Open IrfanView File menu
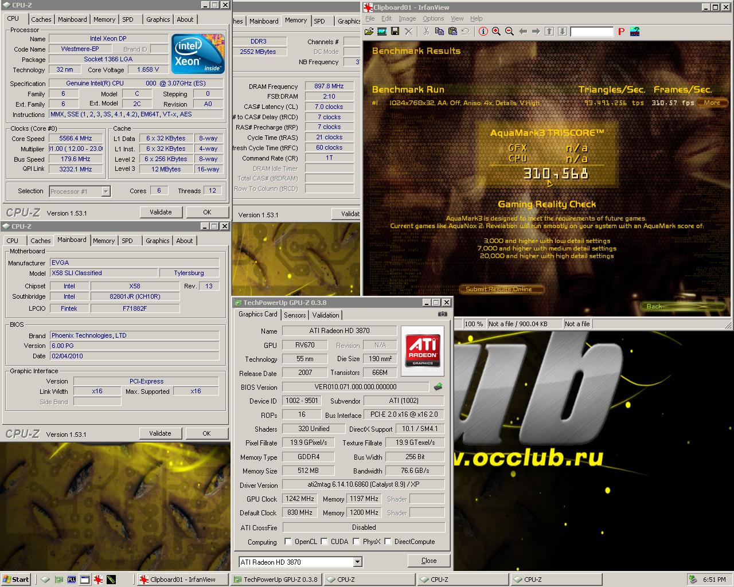The image size is (734, 587). pos(370,18)
